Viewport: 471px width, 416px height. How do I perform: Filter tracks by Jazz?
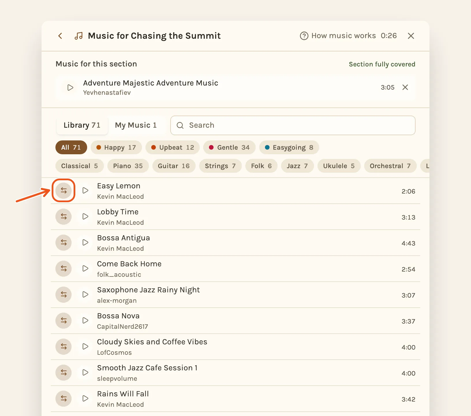[x=298, y=166]
